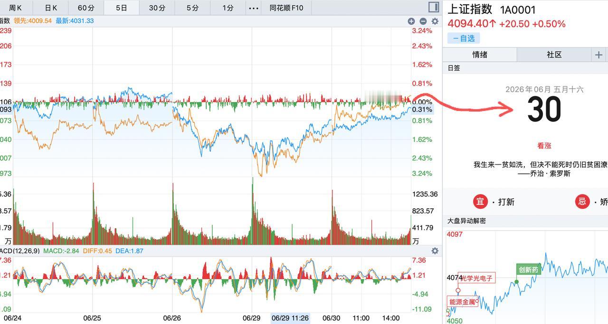The height and width of the screenshot is (324, 608).
Task: Click the 创新药 sector tag
Action: (x=529, y=270)
